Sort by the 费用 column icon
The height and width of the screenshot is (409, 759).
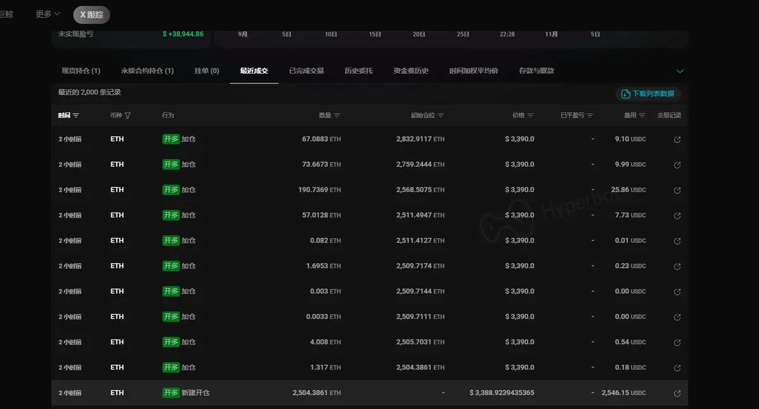[x=642, y=116]
